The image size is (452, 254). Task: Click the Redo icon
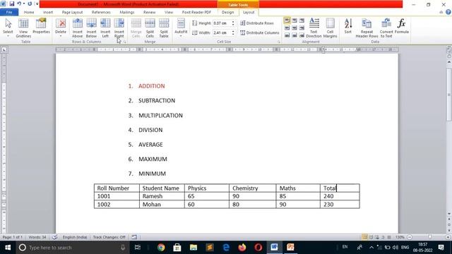(x=30, y=4)
